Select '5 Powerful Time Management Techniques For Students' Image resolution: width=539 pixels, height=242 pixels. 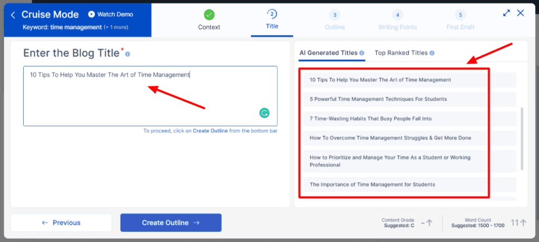378,99
